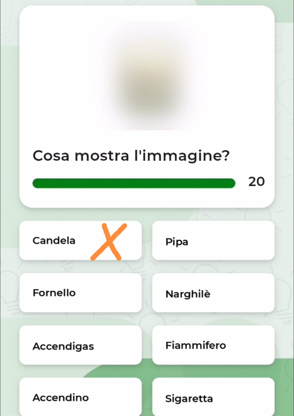Click the question text Cosa mostra l'immagine
The height and width of the screenshot is (416, 294).
(x=131, y=156)
